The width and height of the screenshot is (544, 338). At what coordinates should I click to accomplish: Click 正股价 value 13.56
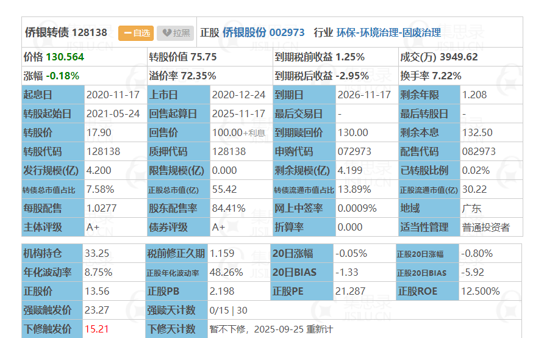click(97, 291)
